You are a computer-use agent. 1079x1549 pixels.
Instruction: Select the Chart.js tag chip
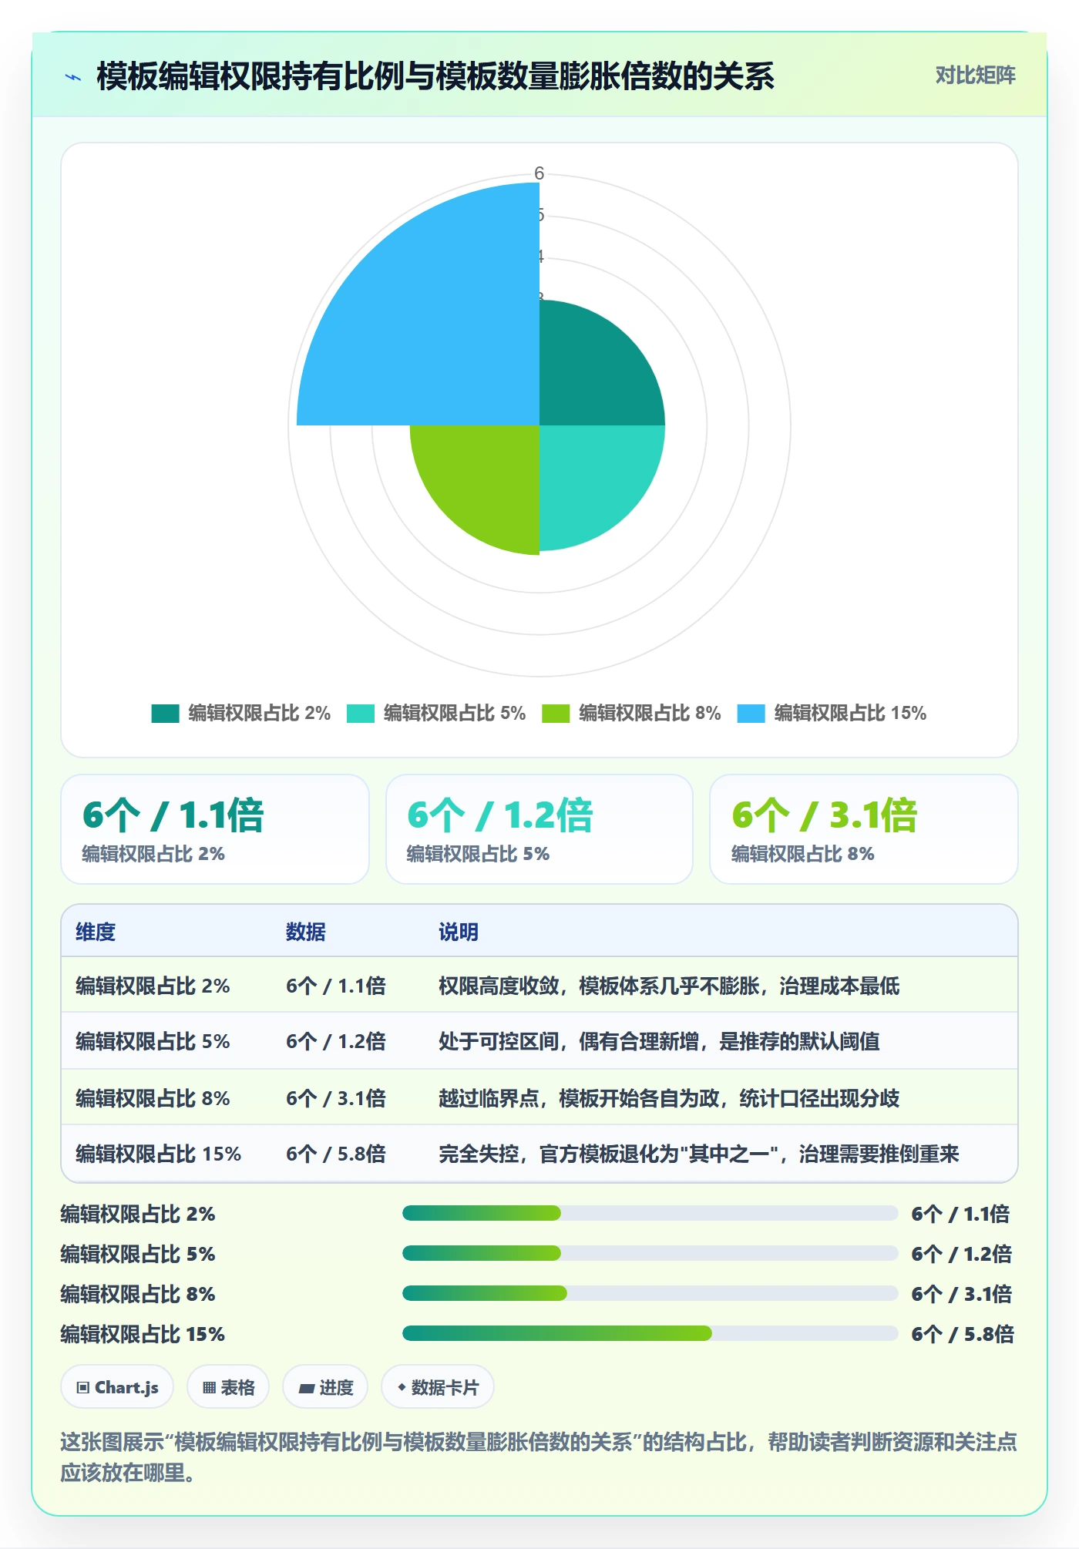pyautogui.click(x=117, y=1387)
